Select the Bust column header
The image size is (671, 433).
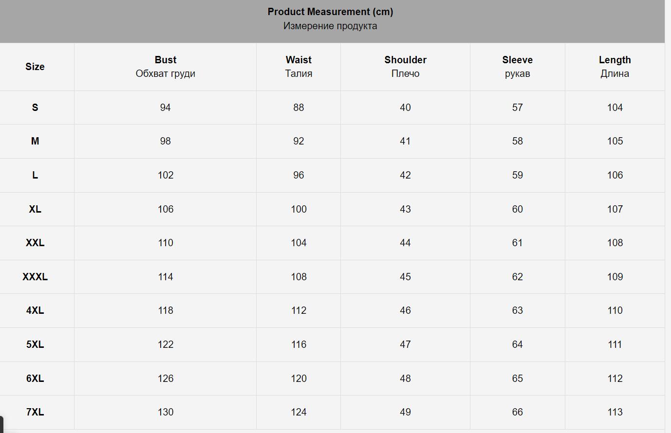(x=166, y=60)
